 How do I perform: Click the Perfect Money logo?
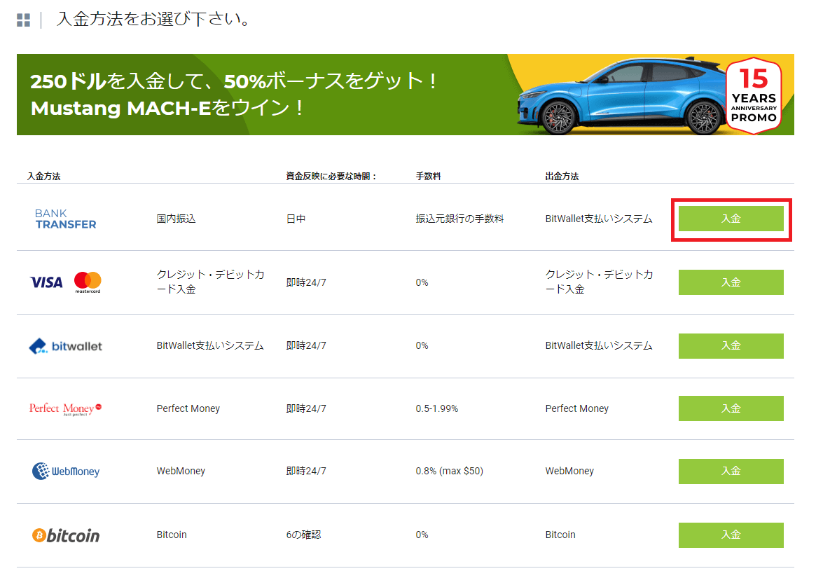66,408
